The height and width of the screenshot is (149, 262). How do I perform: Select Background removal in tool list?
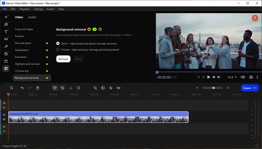[x=32, y=78]
